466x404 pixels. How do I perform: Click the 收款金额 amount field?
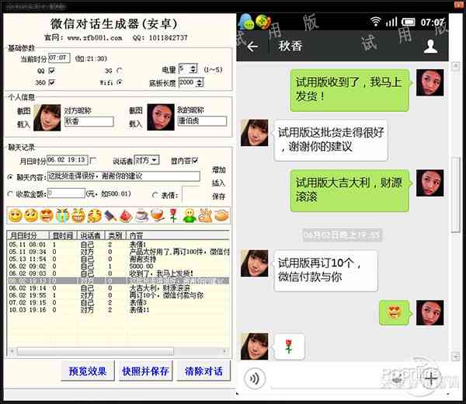click(x=66, y=193)
